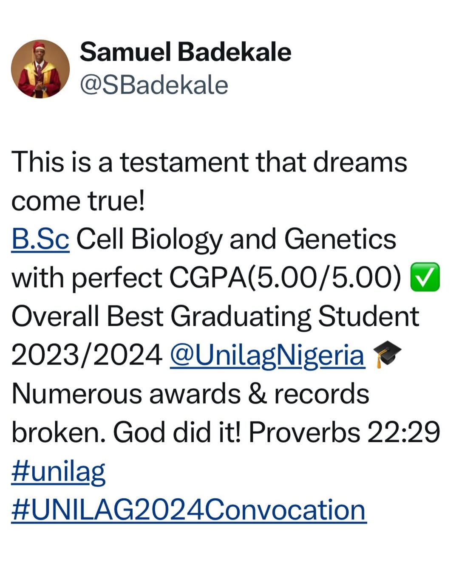The image size is (459, 573).
Task: Open the #unilag hashtag
Action: pyautogui.click(x=58, y=471)
